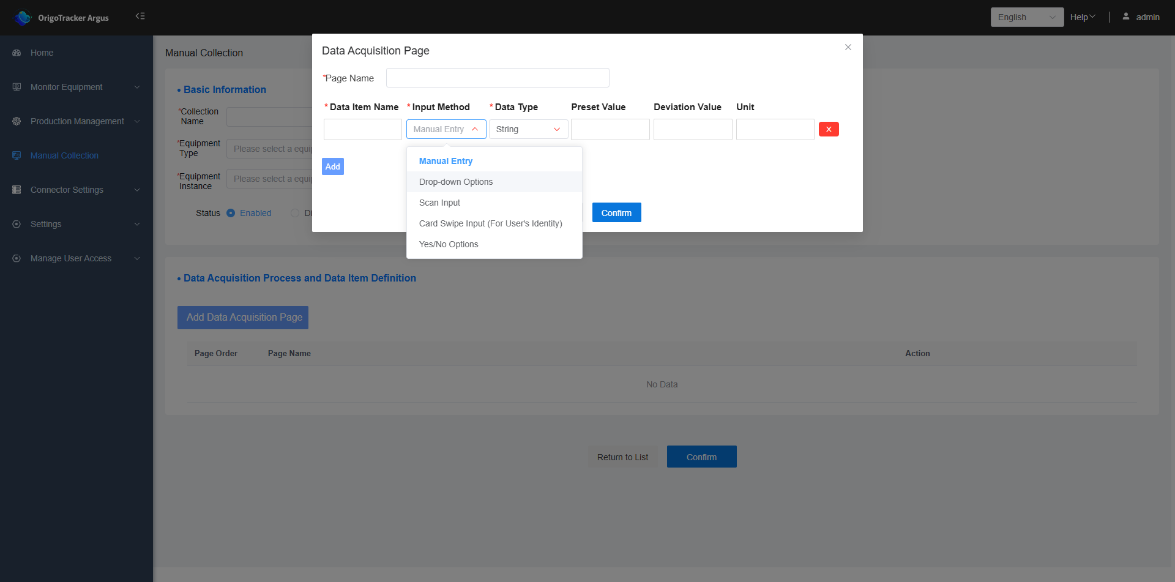Close the Data Acquisition Page dialog
Screen dimensions: 1175x582
848,47
